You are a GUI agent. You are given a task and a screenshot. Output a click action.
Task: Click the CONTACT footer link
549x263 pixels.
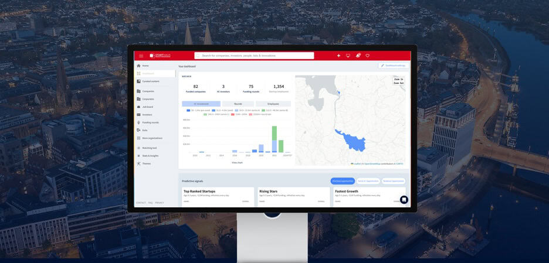pyautogui.click(x=141, y=203)
